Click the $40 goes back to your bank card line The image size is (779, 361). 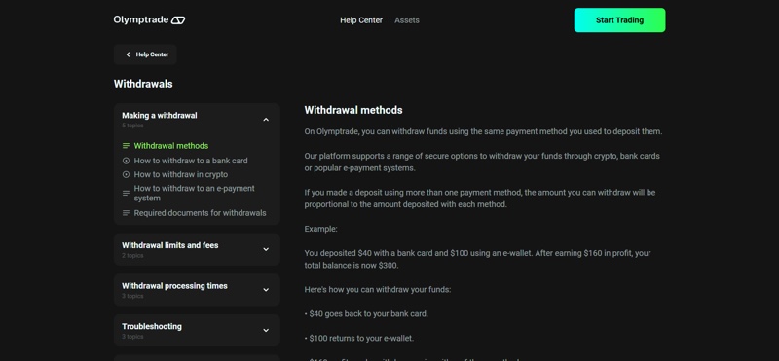tap(366, 314)
